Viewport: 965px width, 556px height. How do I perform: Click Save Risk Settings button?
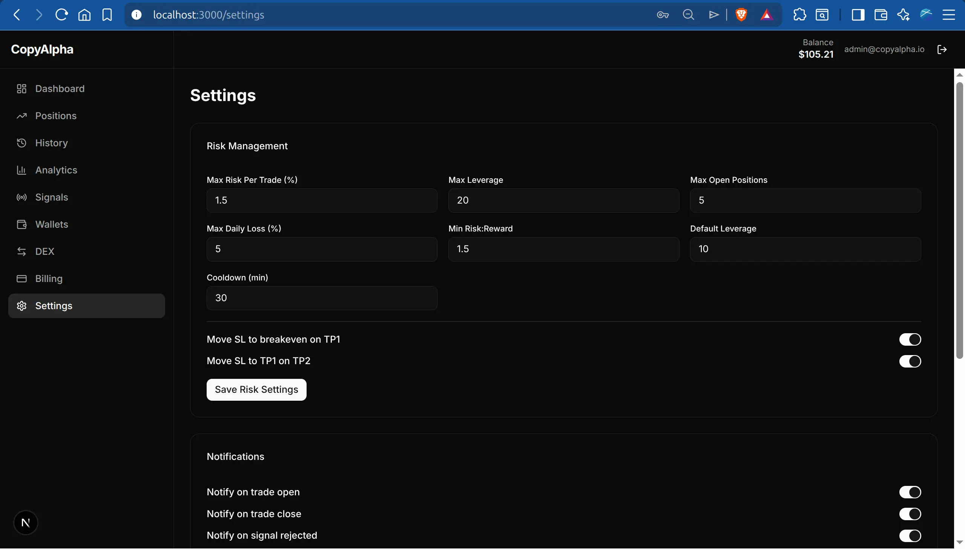point(256,390)
